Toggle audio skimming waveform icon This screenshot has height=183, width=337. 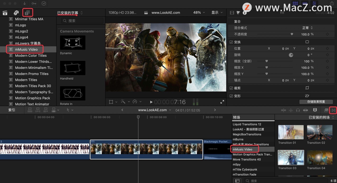[291, 110]
